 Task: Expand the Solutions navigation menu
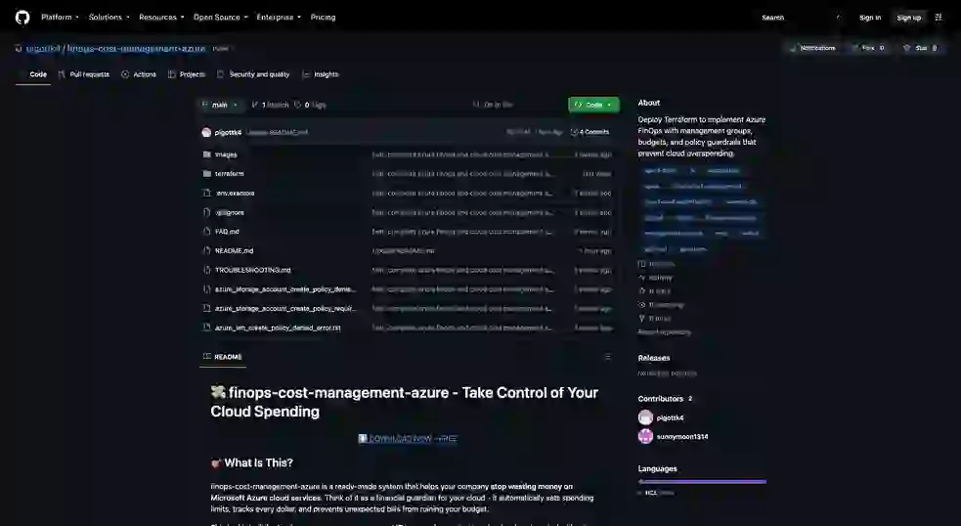pos(109,18)
